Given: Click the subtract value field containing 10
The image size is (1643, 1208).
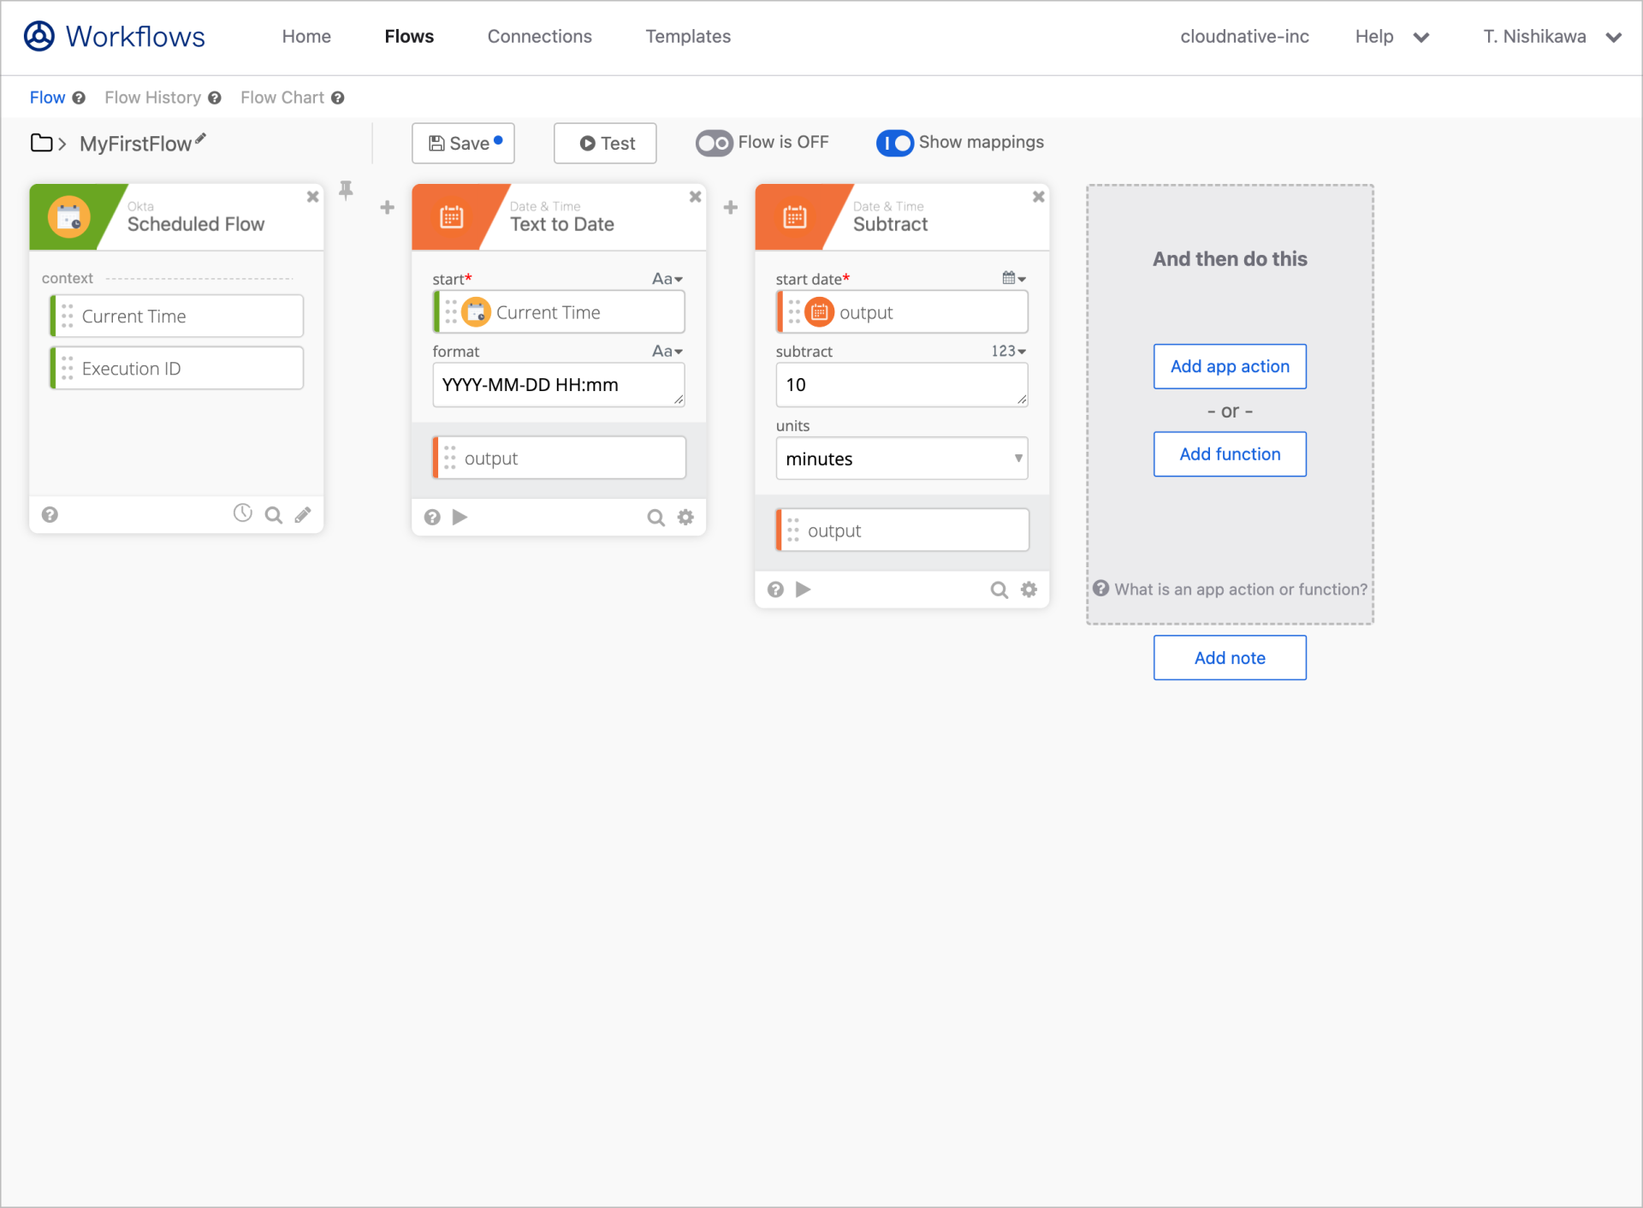Looking at the screenshot, I should [x=901, y=385].
